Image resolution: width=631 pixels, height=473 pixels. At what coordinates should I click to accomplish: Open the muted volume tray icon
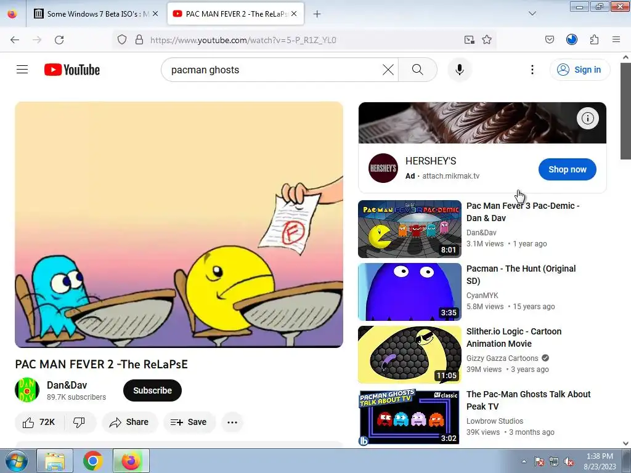coord(569,461)
